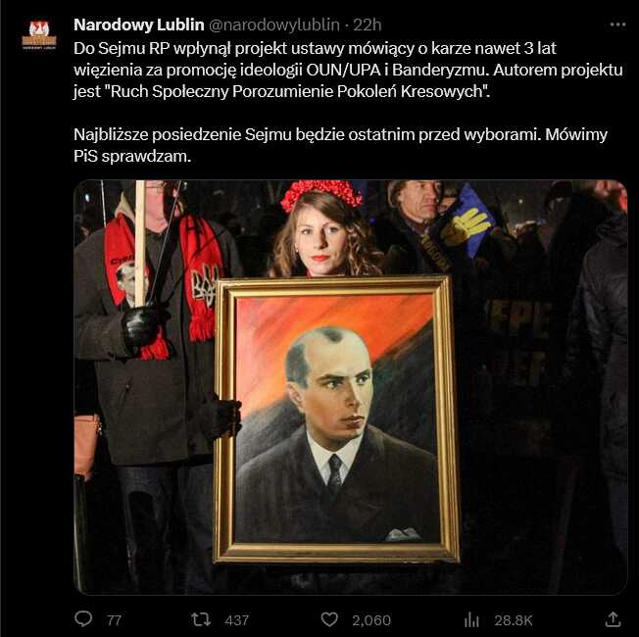
Task: Click the 437 retweets count
Action: coord(236,620)
